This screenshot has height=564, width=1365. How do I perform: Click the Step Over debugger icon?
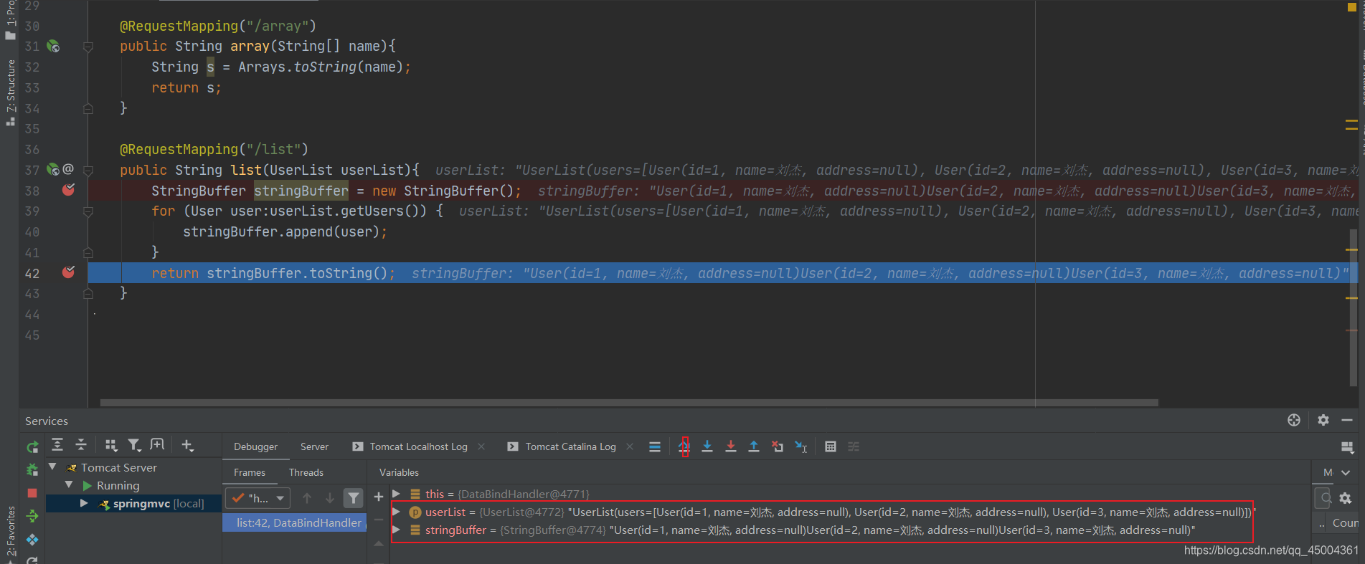click(684, 446)
